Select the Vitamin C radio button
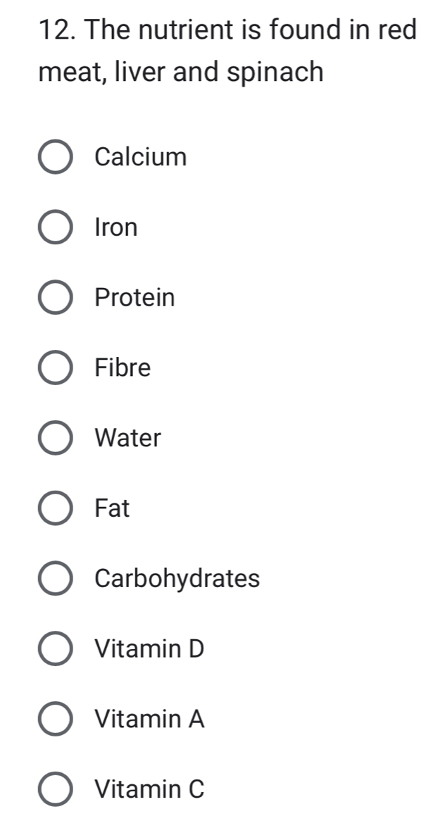 (x=54, y=790)
